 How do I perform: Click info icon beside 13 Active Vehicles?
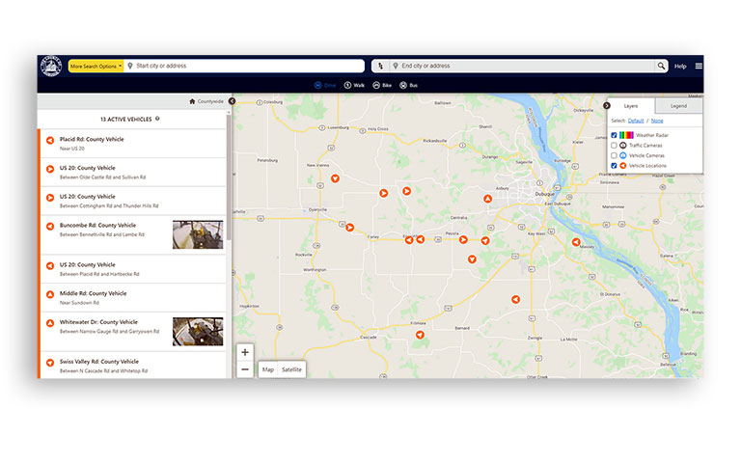157,119
